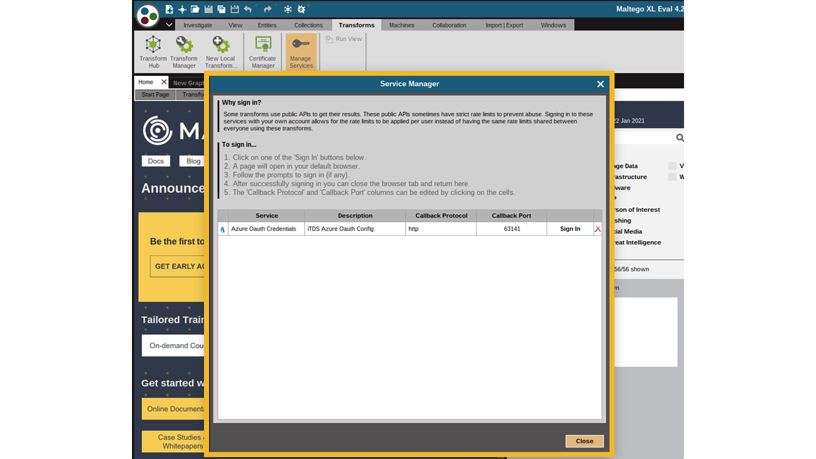Open the Collections ribbon tab
This screenshot has height=459, width=816.
309,25
